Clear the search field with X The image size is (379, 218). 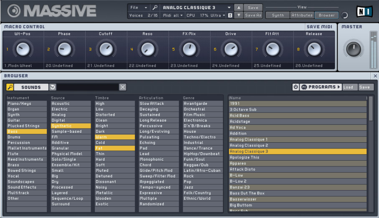coord(122,87)
